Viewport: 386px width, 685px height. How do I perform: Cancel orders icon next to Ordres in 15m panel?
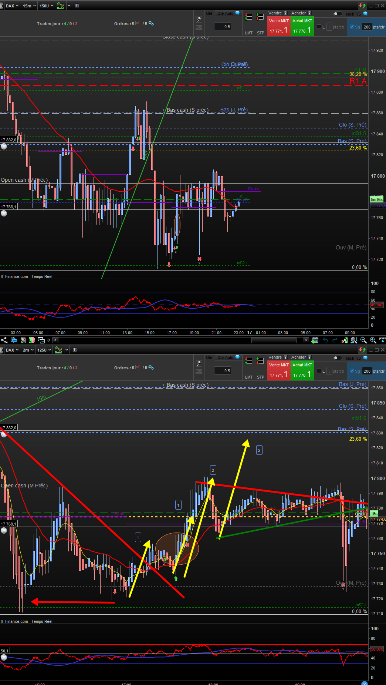pos(138,23)
